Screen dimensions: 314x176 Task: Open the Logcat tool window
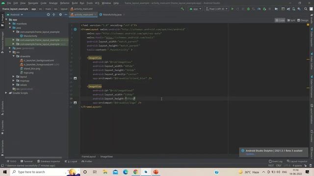[x=71, y=161]
